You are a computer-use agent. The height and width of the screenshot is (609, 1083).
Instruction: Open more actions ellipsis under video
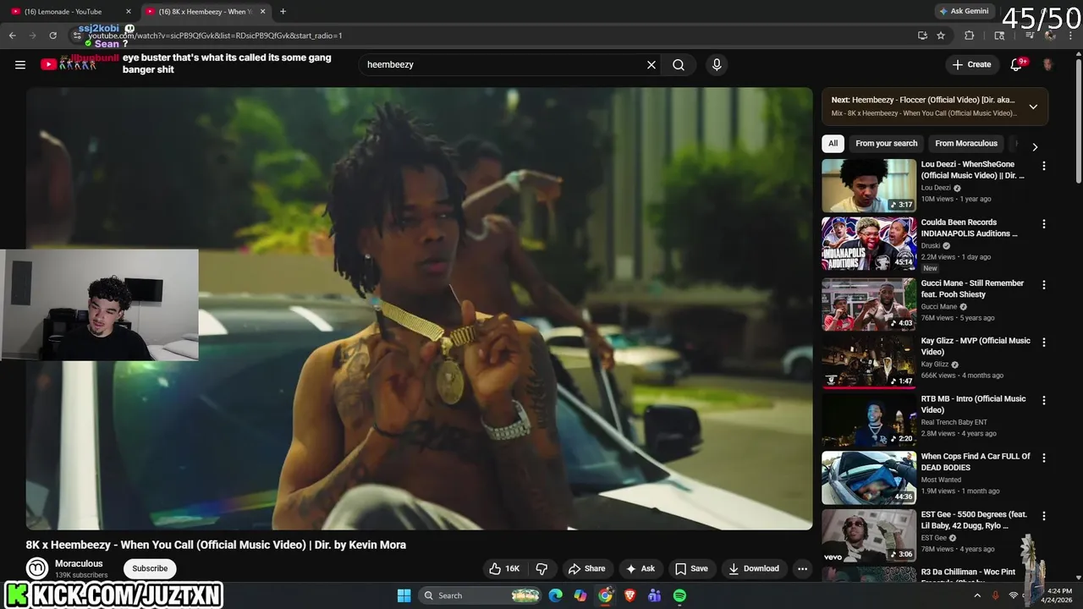[x=802, y=568]
